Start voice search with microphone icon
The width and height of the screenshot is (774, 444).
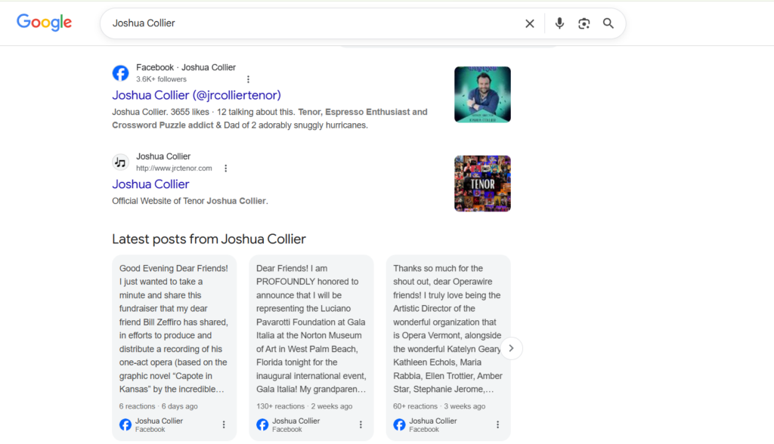559,23
